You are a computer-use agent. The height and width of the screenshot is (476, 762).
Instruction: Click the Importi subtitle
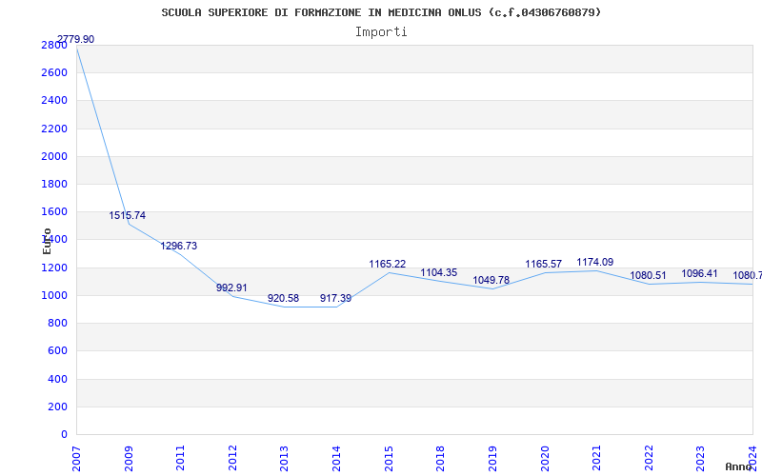tap(381, 32)
